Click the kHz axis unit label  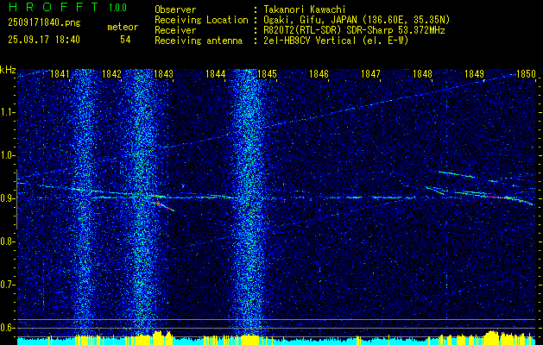point(8,70)
